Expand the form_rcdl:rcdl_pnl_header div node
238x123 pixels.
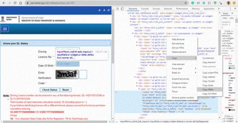(x=131, y=16)
